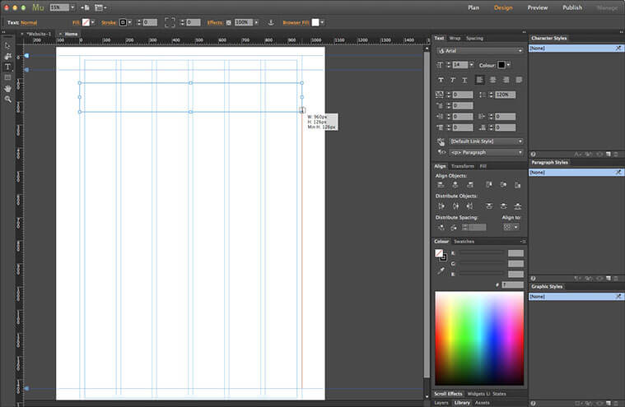This screenshot has height=407, width=625.
Task: Toggle the Effects checkbox
Action: [228, 22]
